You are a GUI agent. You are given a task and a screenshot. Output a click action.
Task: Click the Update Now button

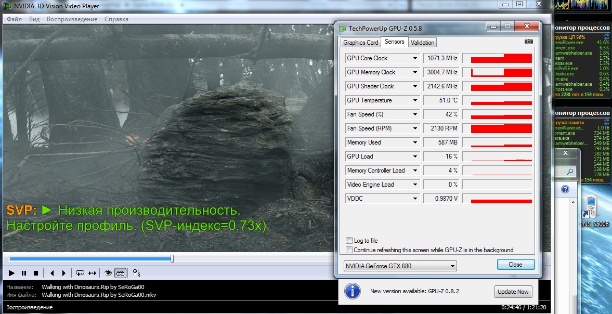[514, 292]
